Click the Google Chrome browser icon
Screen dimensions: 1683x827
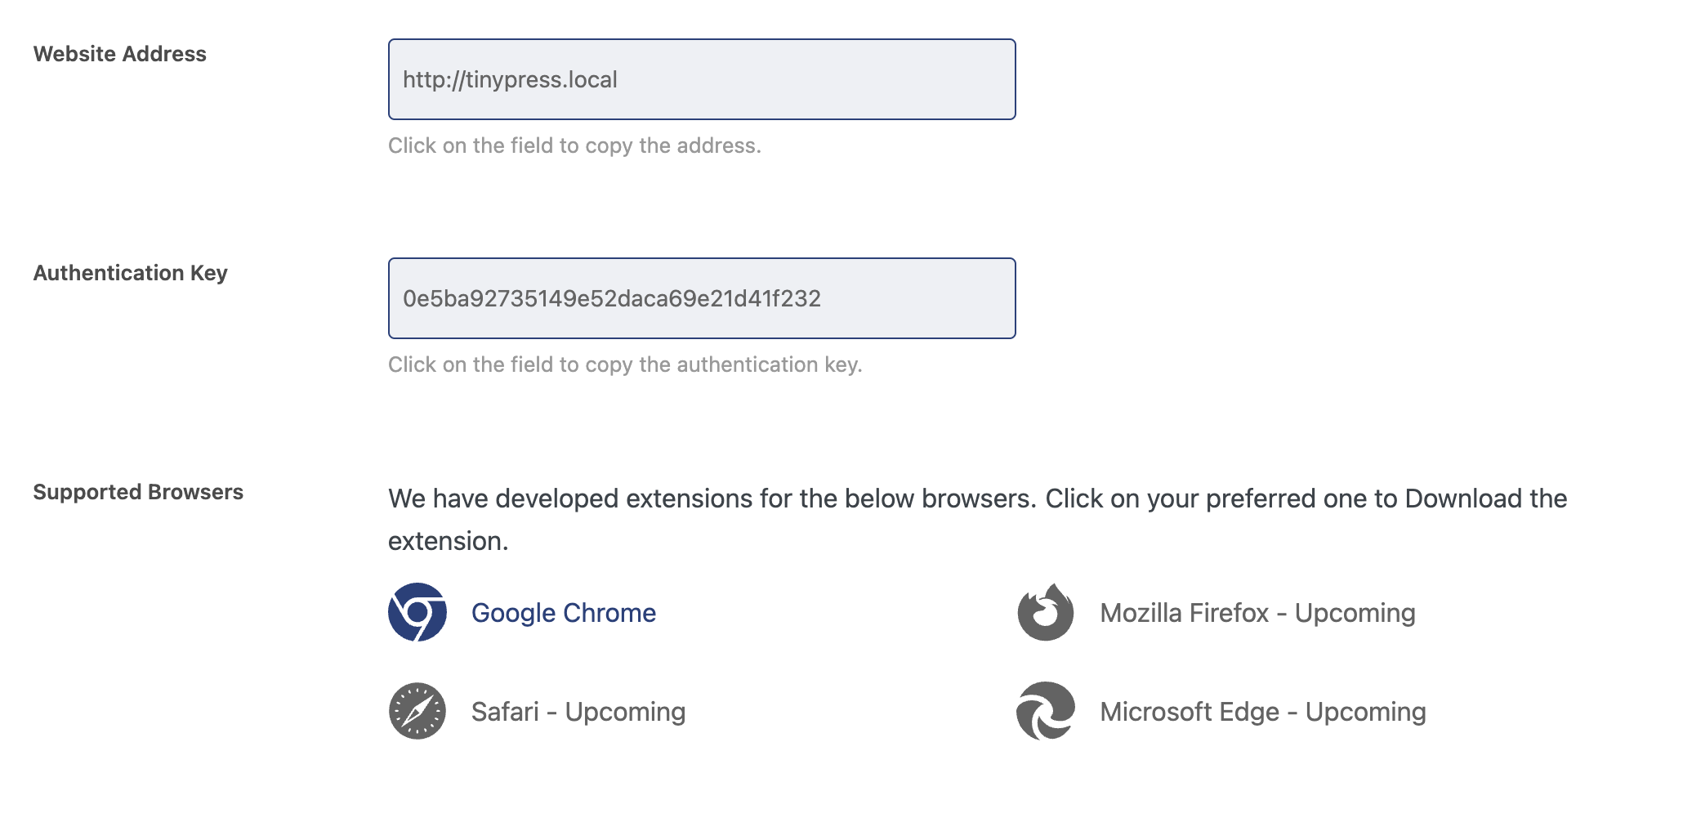(x=417, y=612)
